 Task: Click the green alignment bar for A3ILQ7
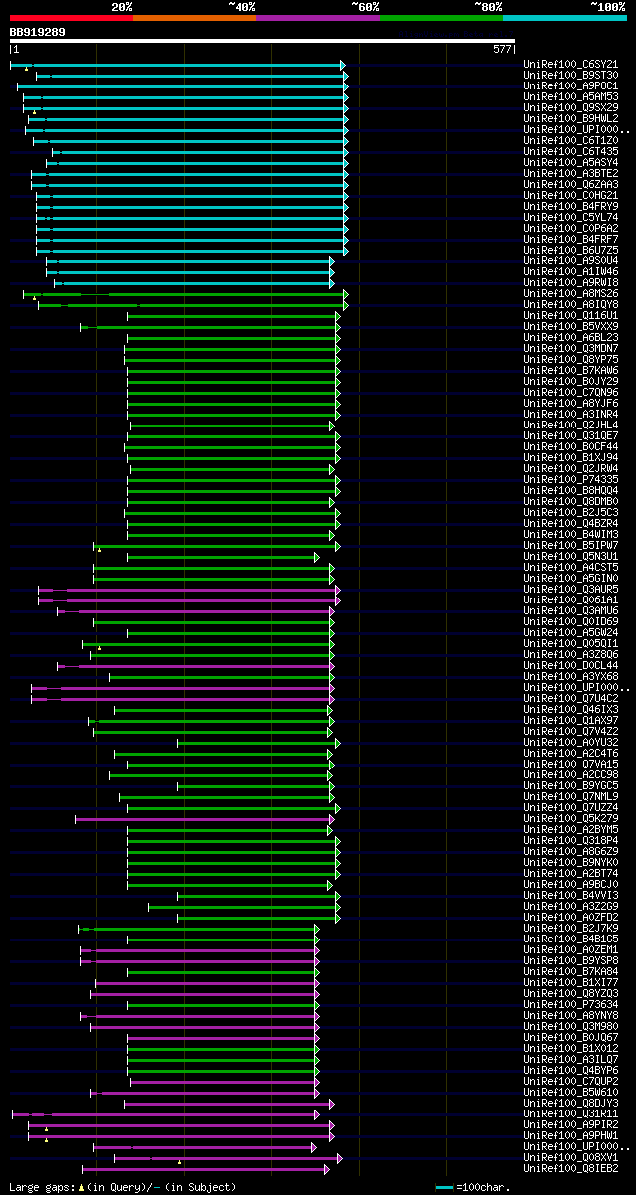pyautogui.click(x=224, y=1060)
